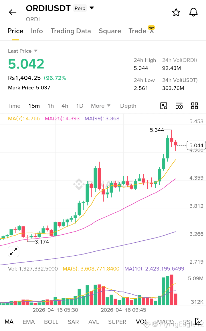This screenshot has width=206, height=331.
Task: Click 24h High value 5.344
Action: (141, 68)
